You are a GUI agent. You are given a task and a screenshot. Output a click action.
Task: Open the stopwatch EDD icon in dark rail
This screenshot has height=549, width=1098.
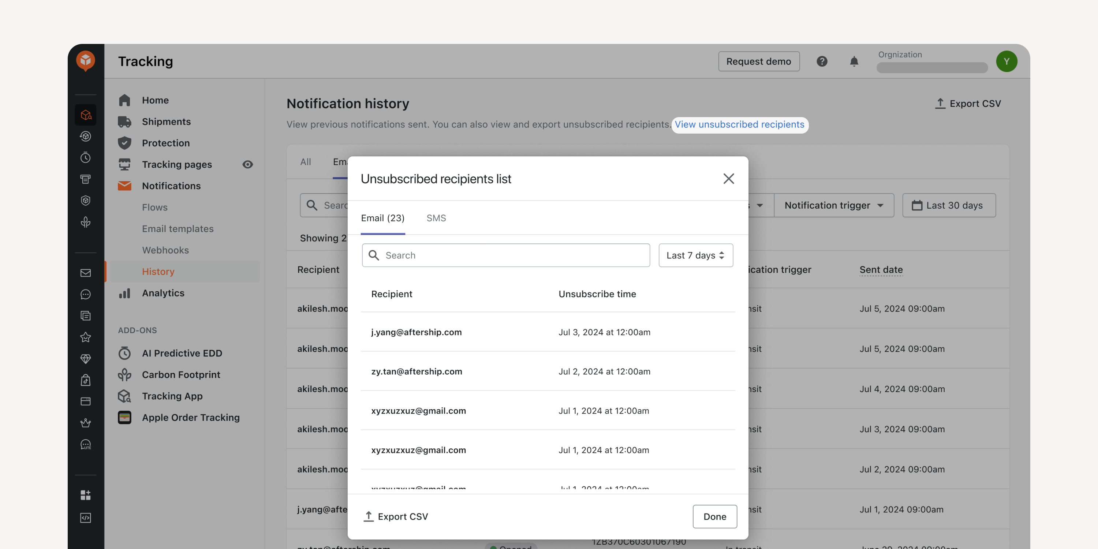point(86,158)
